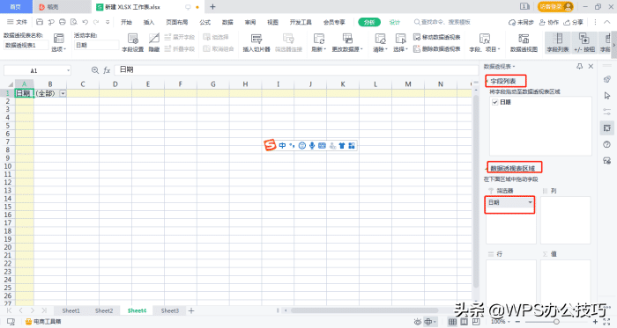Click the cursor select icon in right sidebar
The height and width of the screenshot is (328, 617).
point(606,96)
